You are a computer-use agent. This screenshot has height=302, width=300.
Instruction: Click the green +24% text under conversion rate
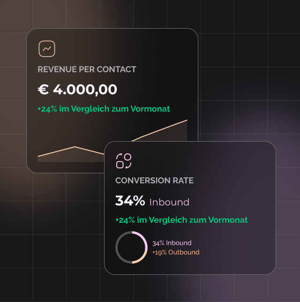point(181,220)
